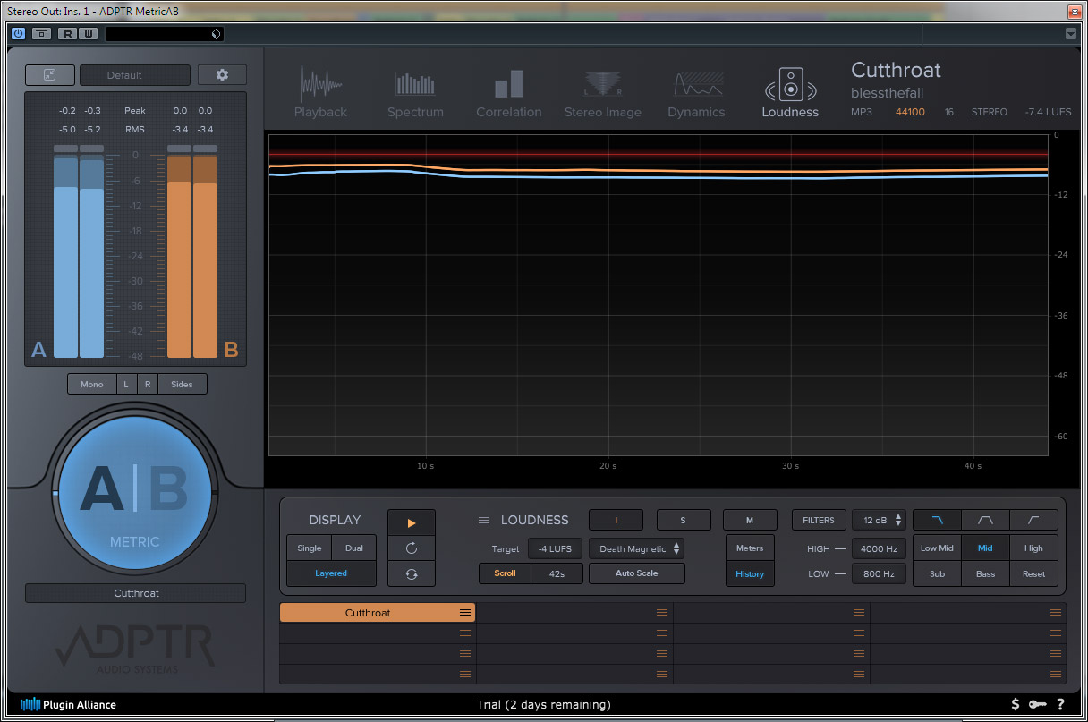Monitor Sides only
Image resolution: width=1088 pixels, height=722 pixels.
182,384
